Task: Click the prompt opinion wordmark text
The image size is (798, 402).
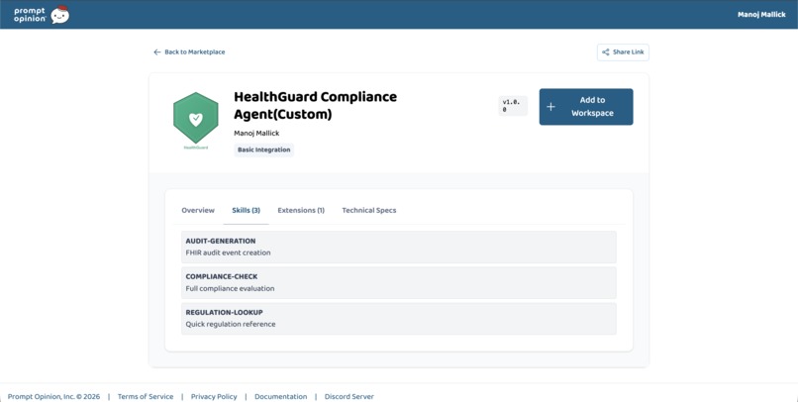Action: (30, 15)
